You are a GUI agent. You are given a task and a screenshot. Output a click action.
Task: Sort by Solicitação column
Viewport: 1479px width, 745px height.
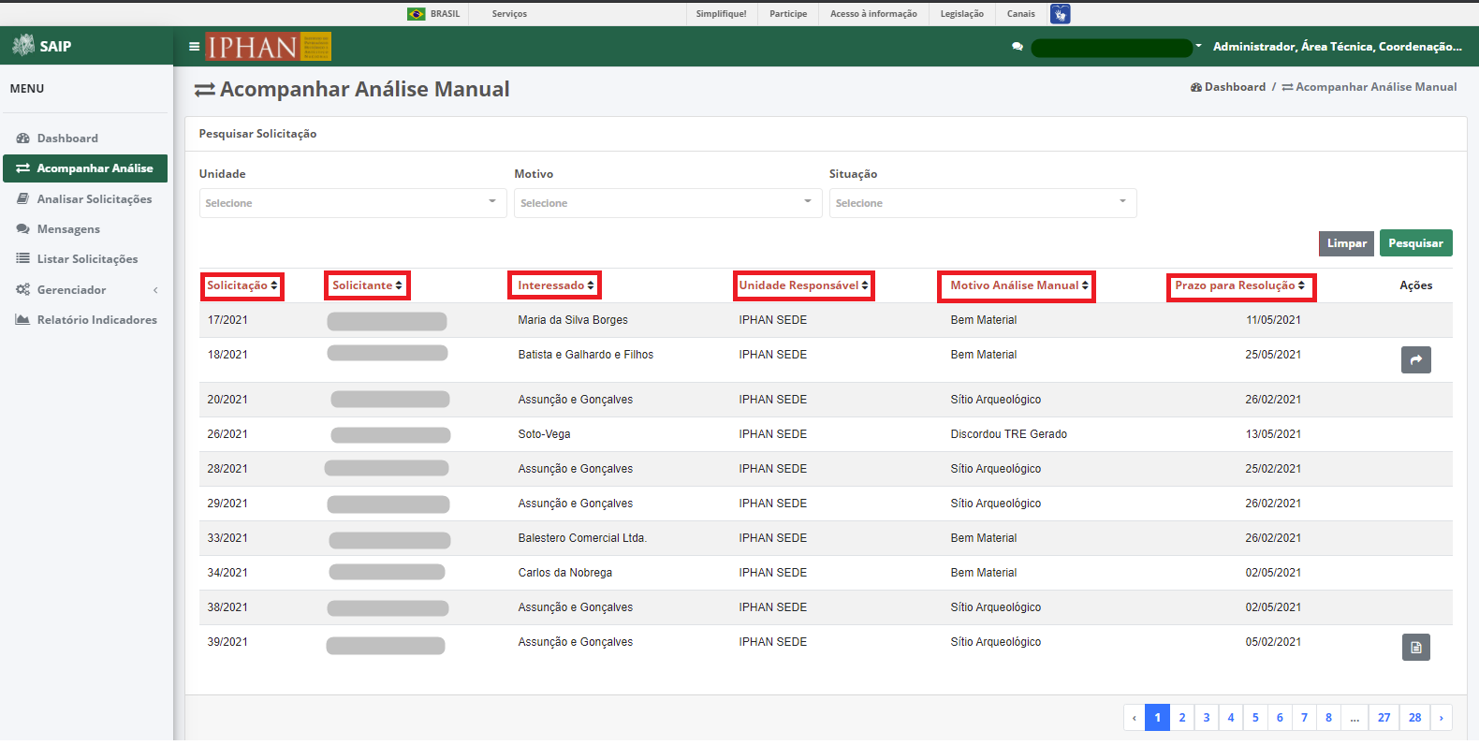tap(242, 285)
